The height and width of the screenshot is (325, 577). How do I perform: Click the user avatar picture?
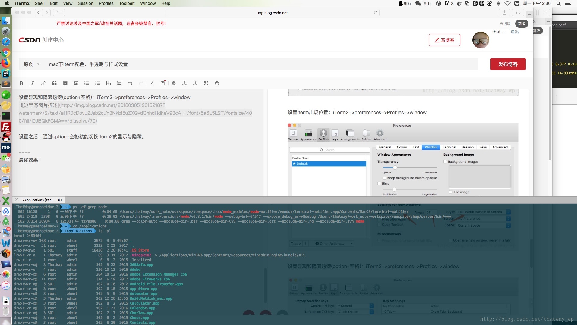[x=481, y=40]
